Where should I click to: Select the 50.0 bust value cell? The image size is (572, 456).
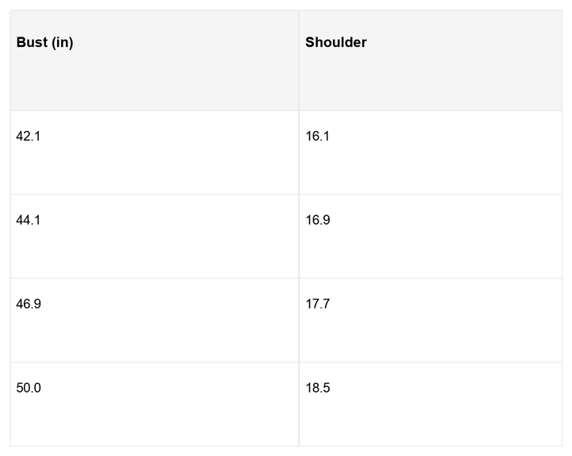(29, 388)
